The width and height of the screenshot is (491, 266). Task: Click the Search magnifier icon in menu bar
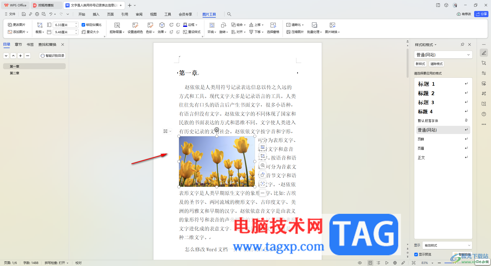(x=229, y=14)
